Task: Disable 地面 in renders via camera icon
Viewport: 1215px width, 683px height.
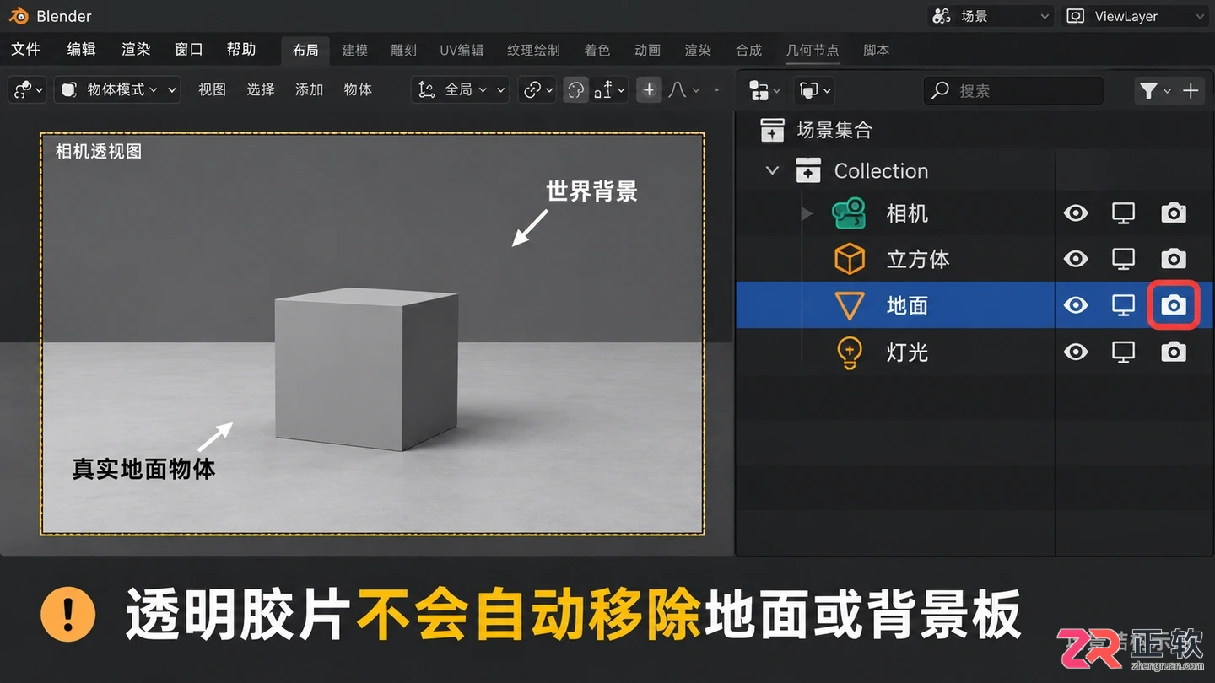Action: pyautogui.click(x=1173, y=305)
